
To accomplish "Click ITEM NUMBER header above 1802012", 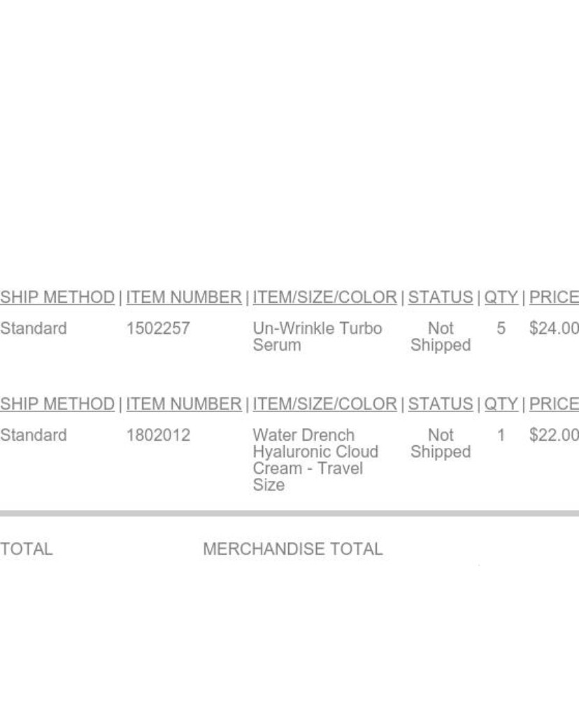I will click(x=184, y=404).
